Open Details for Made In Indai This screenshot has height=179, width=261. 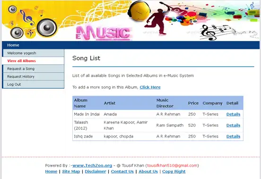pyautogui.click(x=233, y=114)
